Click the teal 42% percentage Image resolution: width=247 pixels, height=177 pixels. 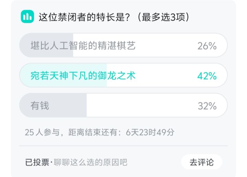pos(207,76)
